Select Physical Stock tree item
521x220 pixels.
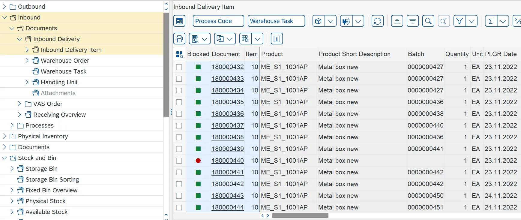pyautogui.click(x=45, y=201)
